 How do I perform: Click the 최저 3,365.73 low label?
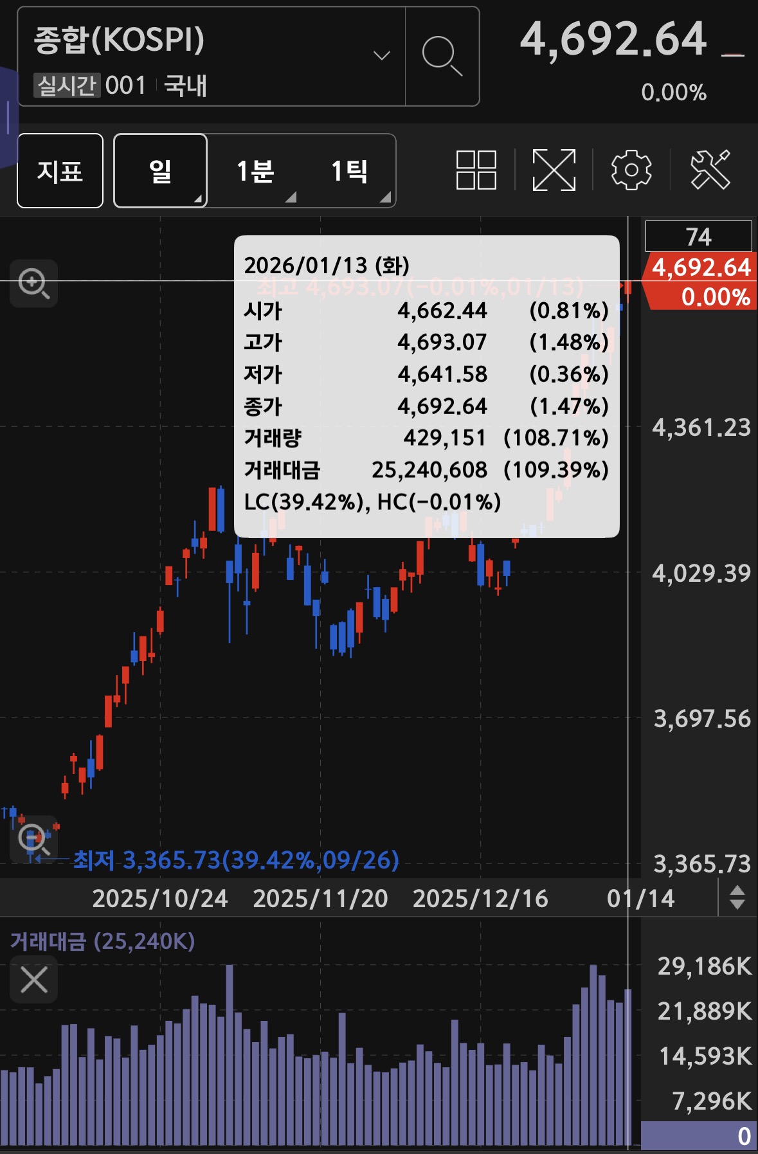pyautogui.click(x=236, y=860)
